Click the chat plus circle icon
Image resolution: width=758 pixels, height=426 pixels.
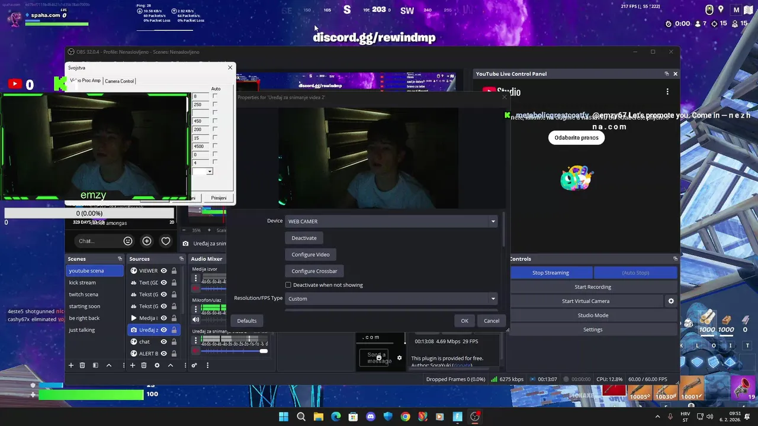pos(147,241)
